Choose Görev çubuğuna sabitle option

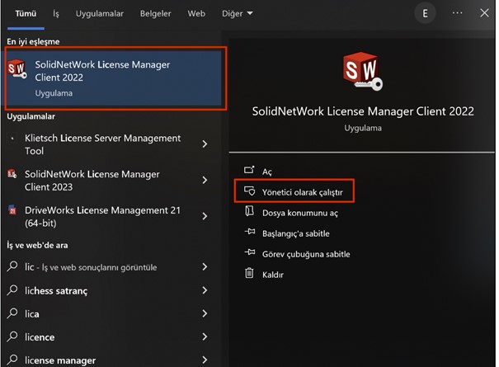pos(305,254)
